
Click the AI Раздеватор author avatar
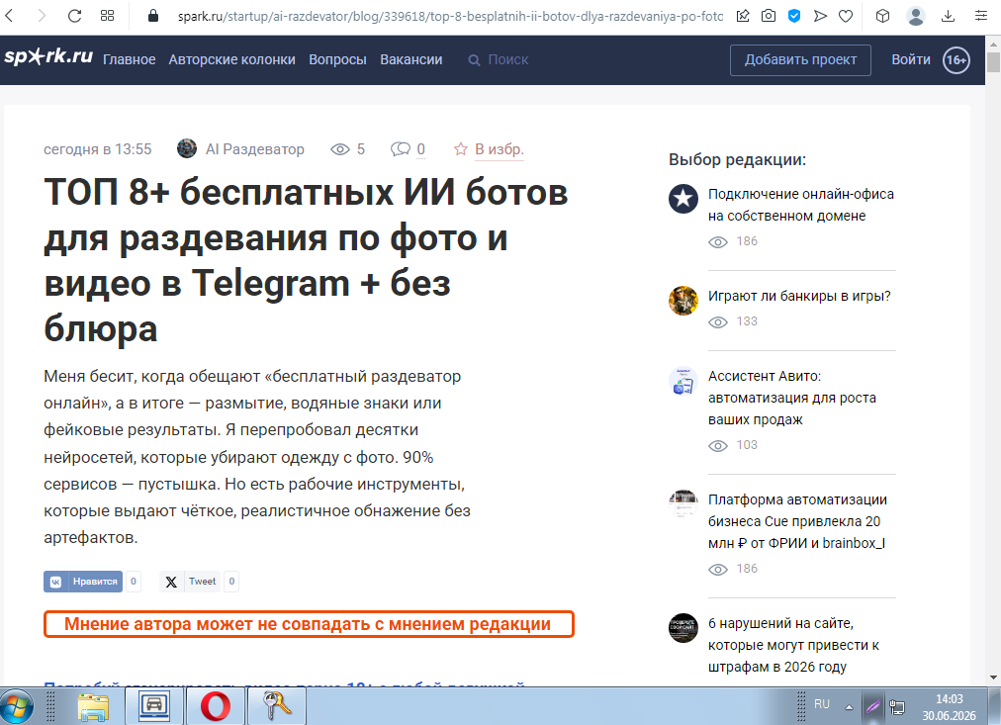(x=186, y=148)
